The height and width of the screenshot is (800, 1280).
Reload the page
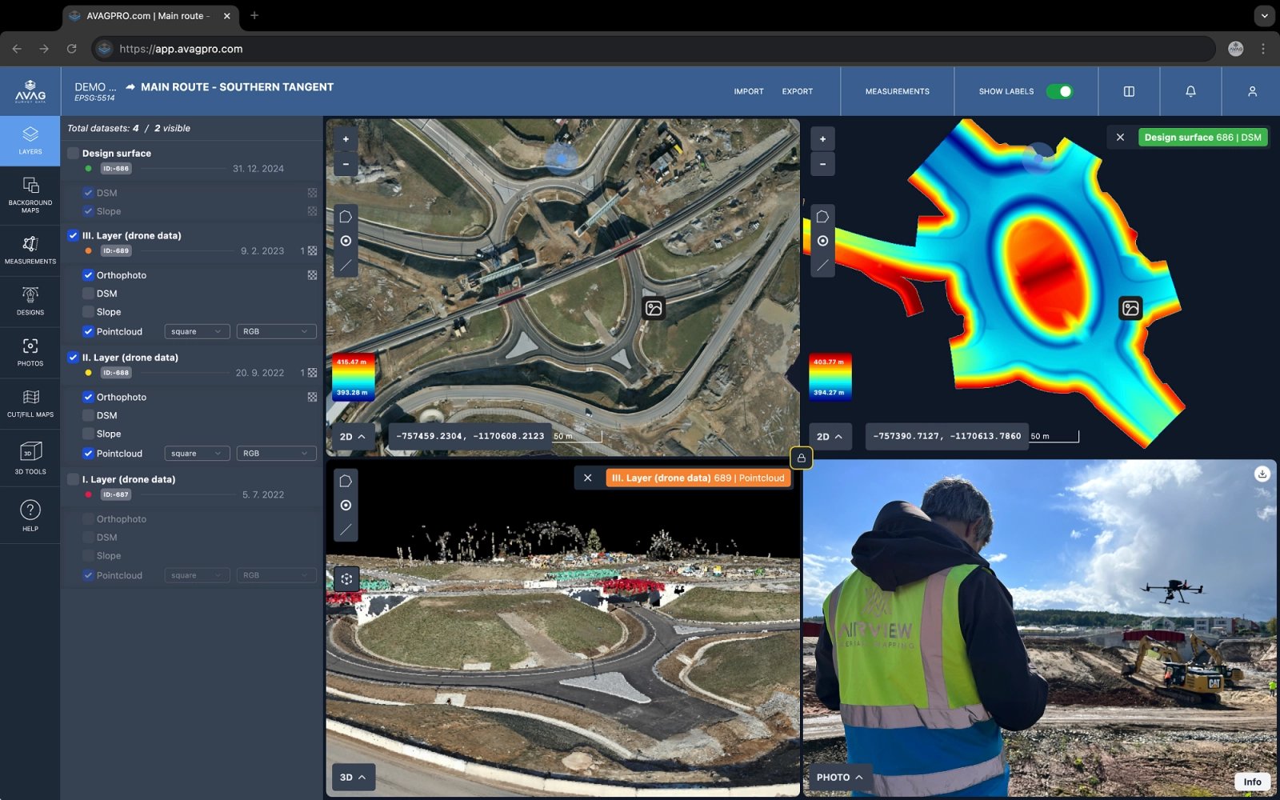pos(71,49)
